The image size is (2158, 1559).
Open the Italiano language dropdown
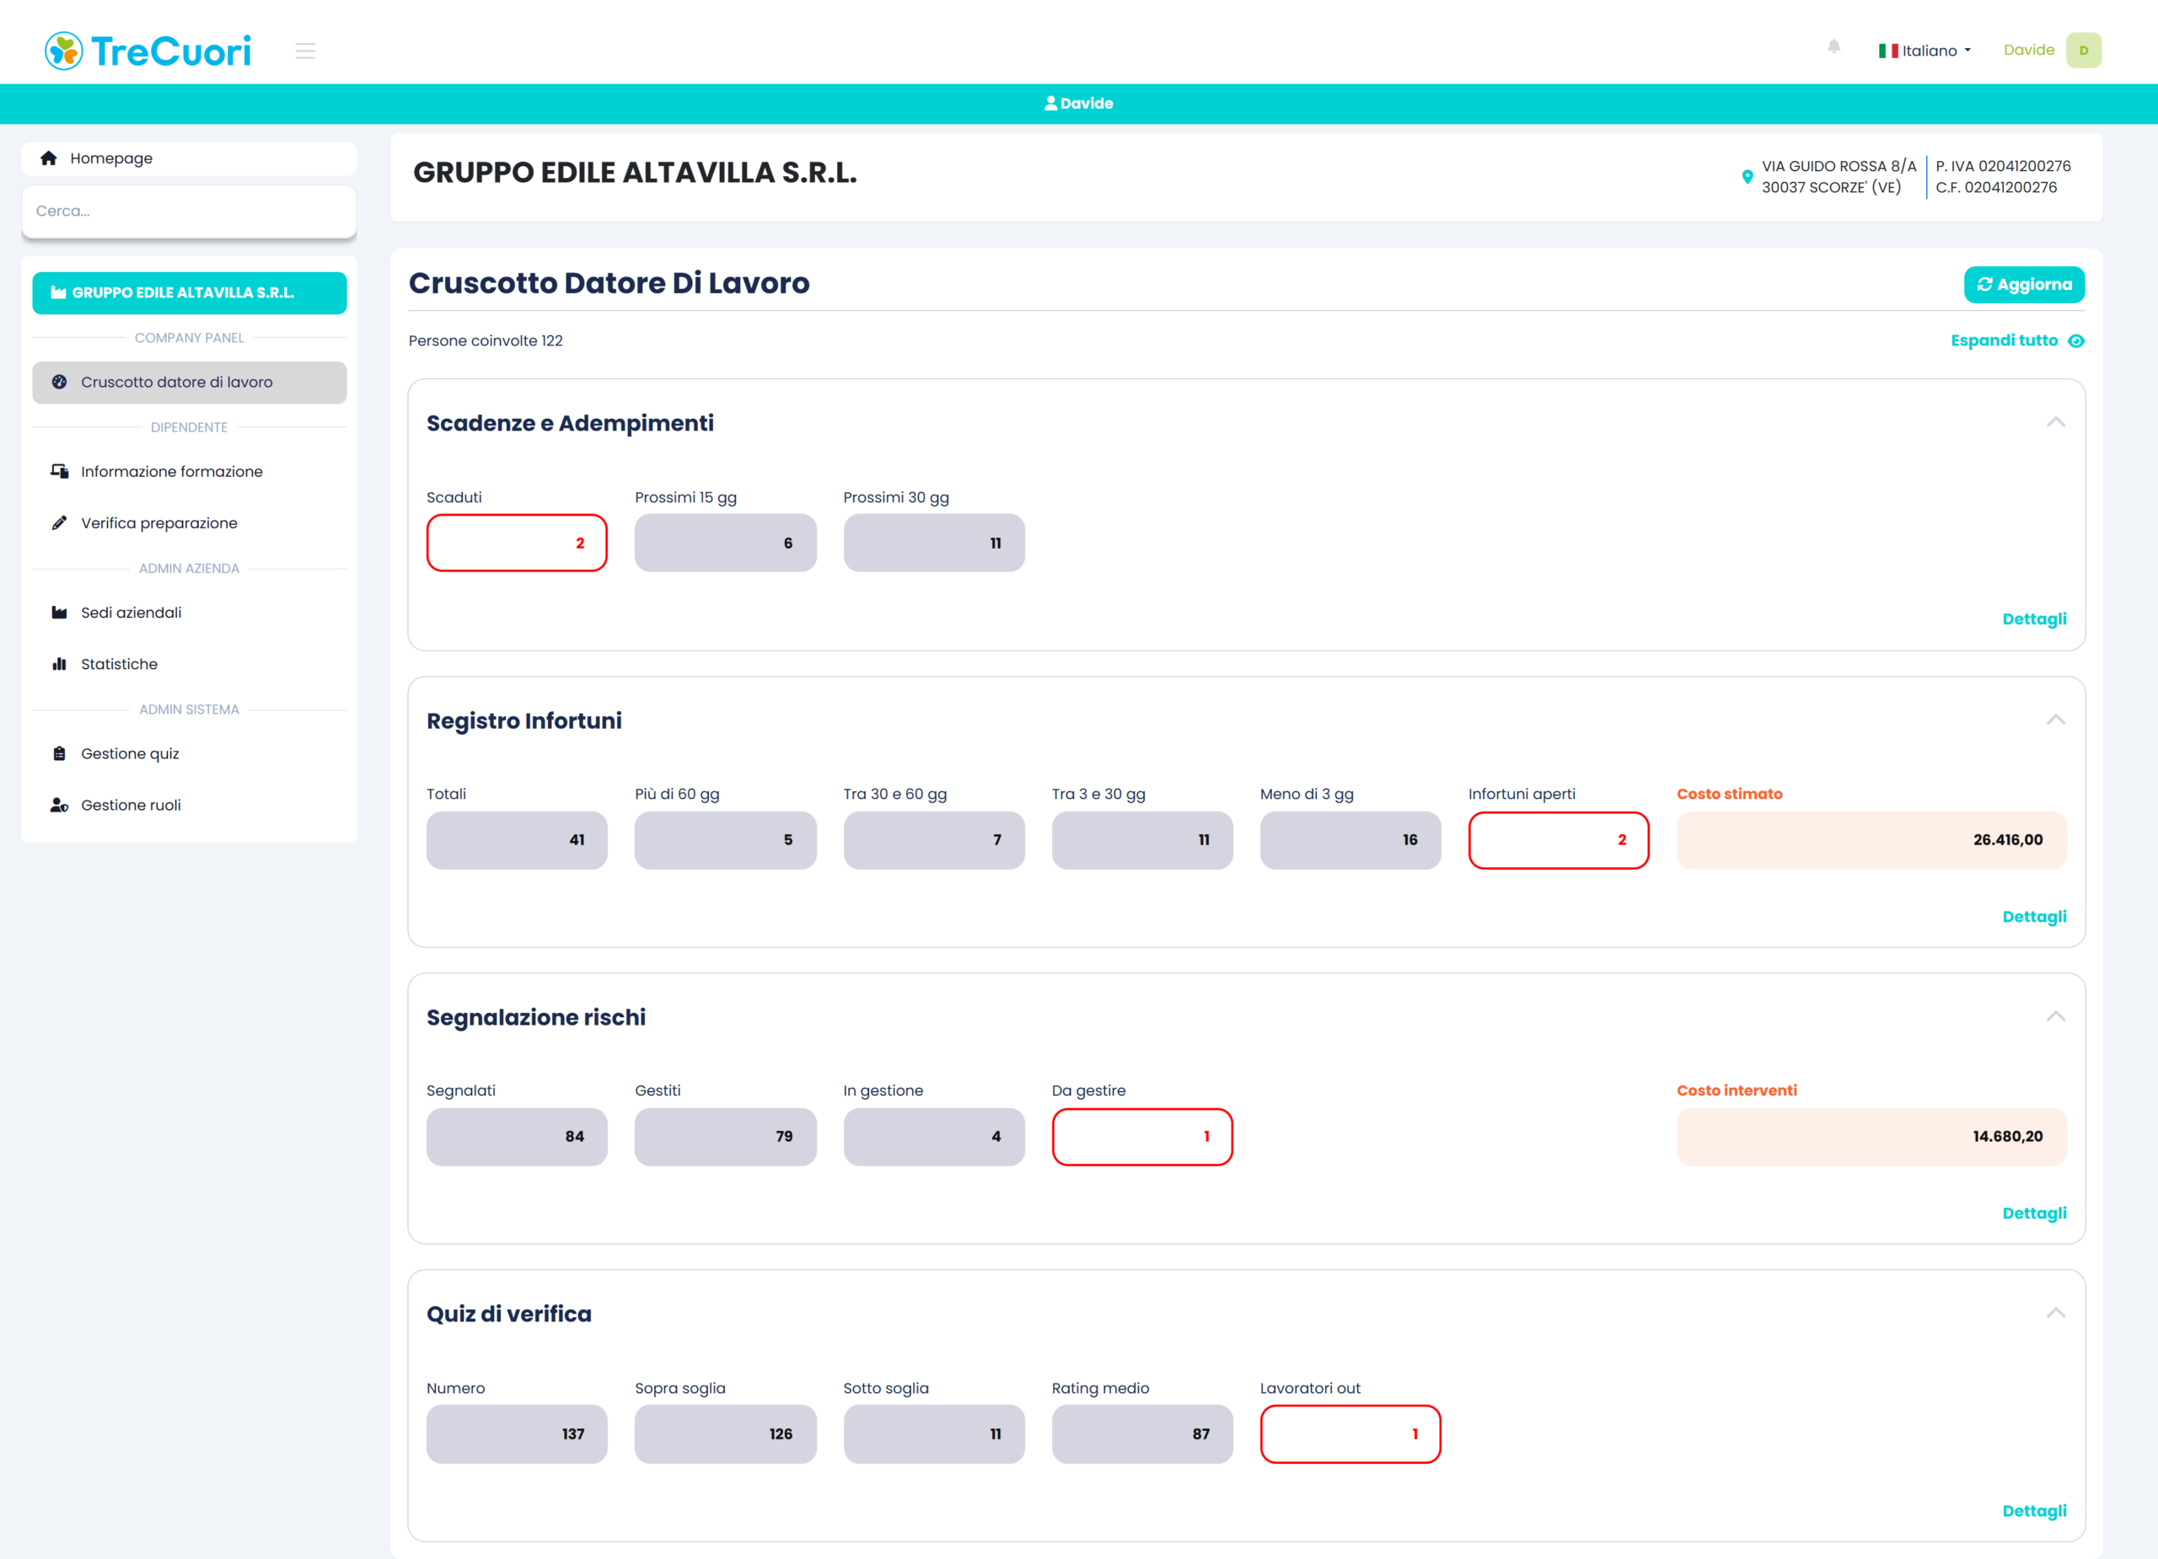[1926, 51]
